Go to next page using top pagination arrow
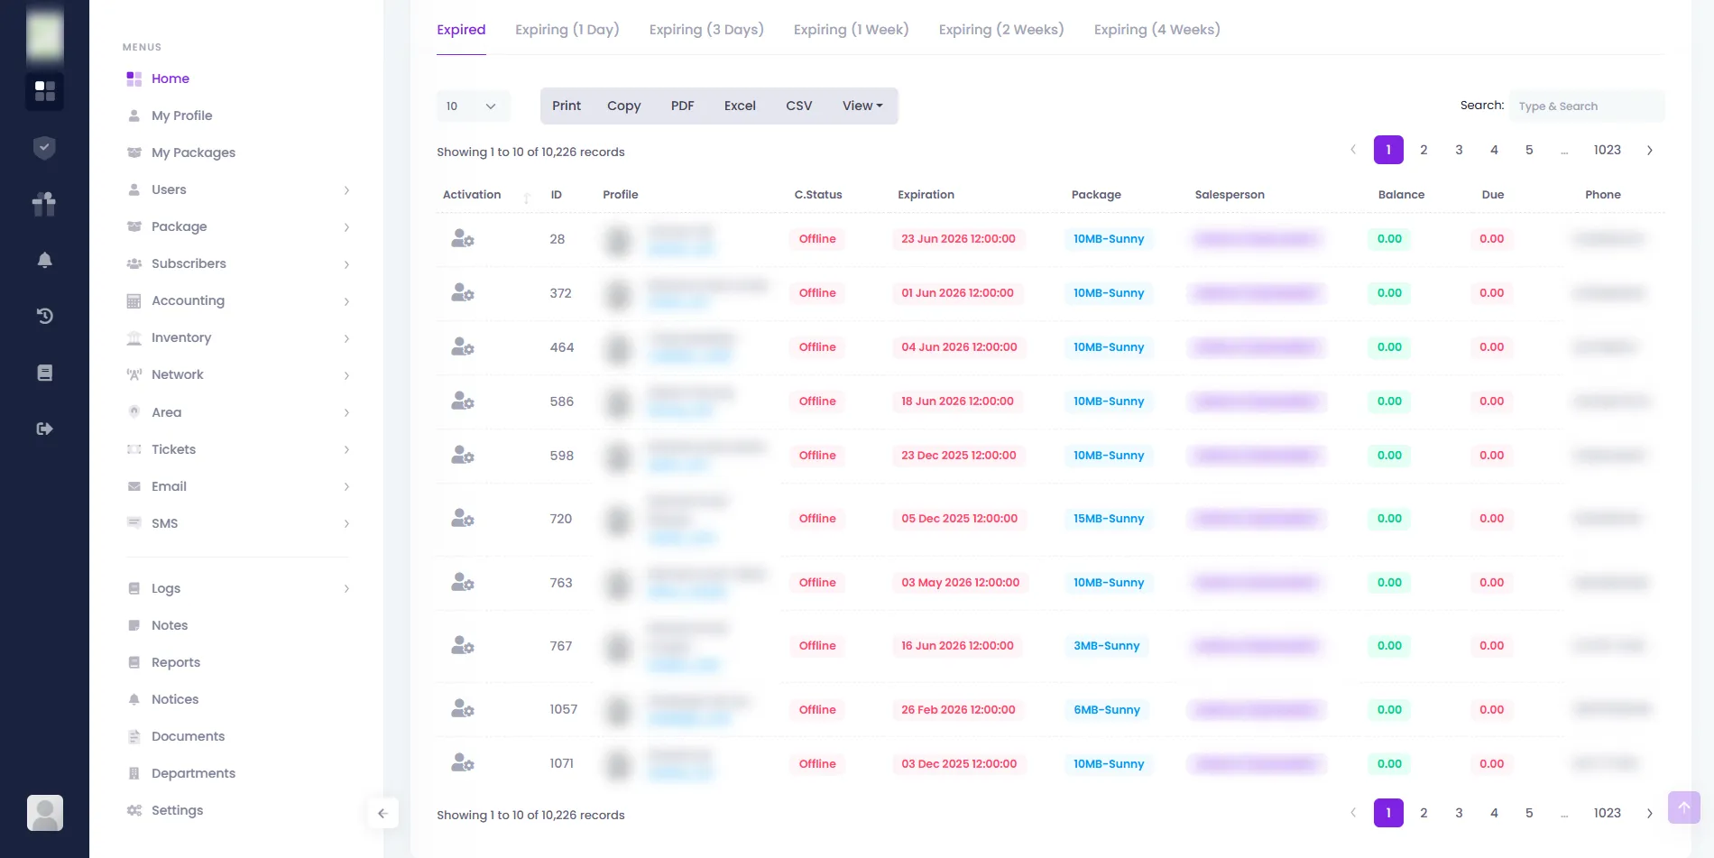Screen dimensions: 1714x858 [x=1650, y=151]
